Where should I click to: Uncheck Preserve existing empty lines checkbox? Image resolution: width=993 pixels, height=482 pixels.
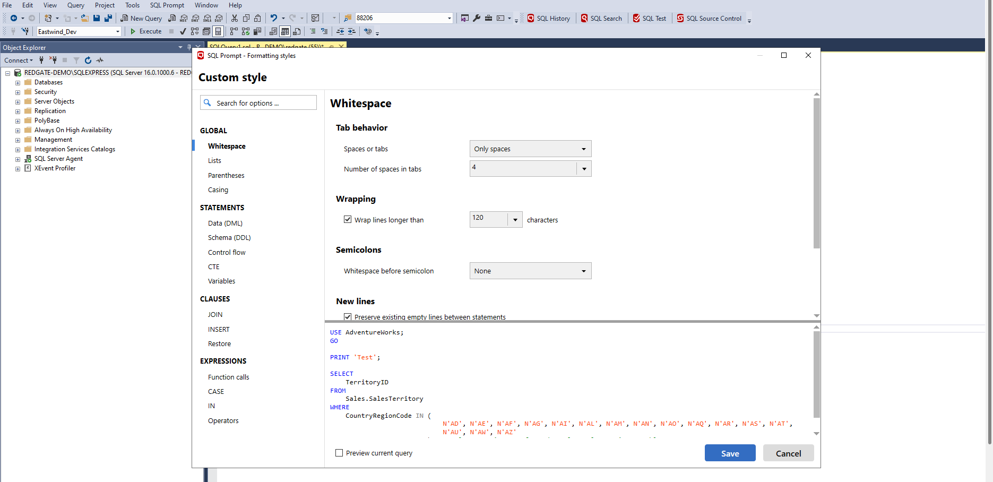(x=348, y=316)
